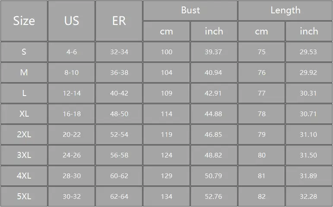Viewport: 333px width, 207px height.
Task: Select bust value 46.85 inch
Action: (x=214, y=134)
